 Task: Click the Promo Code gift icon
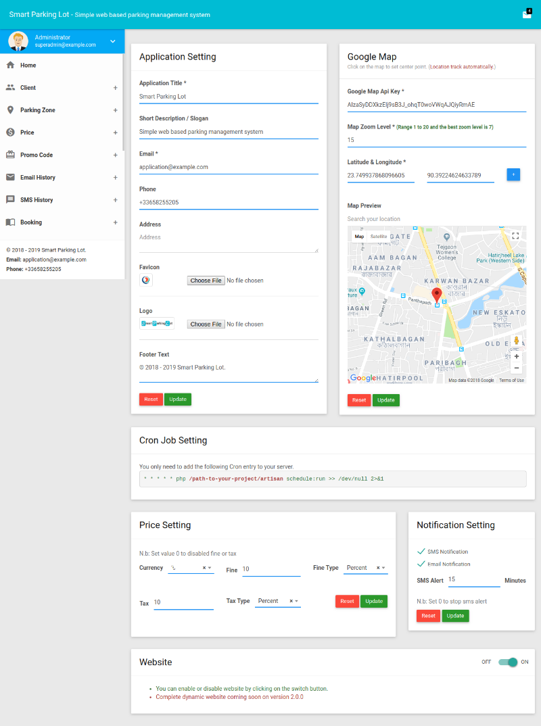[x=10, y=155]
